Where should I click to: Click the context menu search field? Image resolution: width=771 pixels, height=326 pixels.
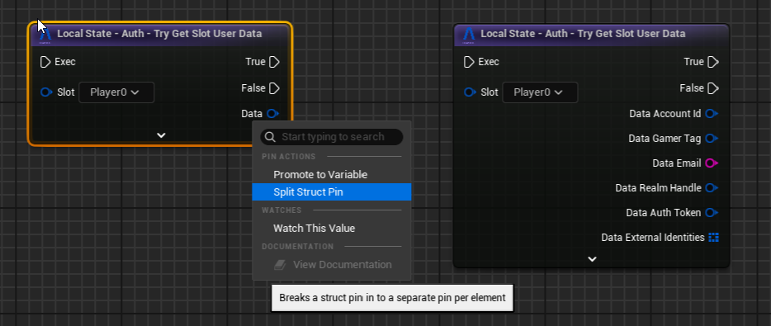(332, 137)
